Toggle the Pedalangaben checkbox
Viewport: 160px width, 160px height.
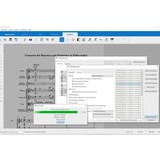[x=70, y=94]
